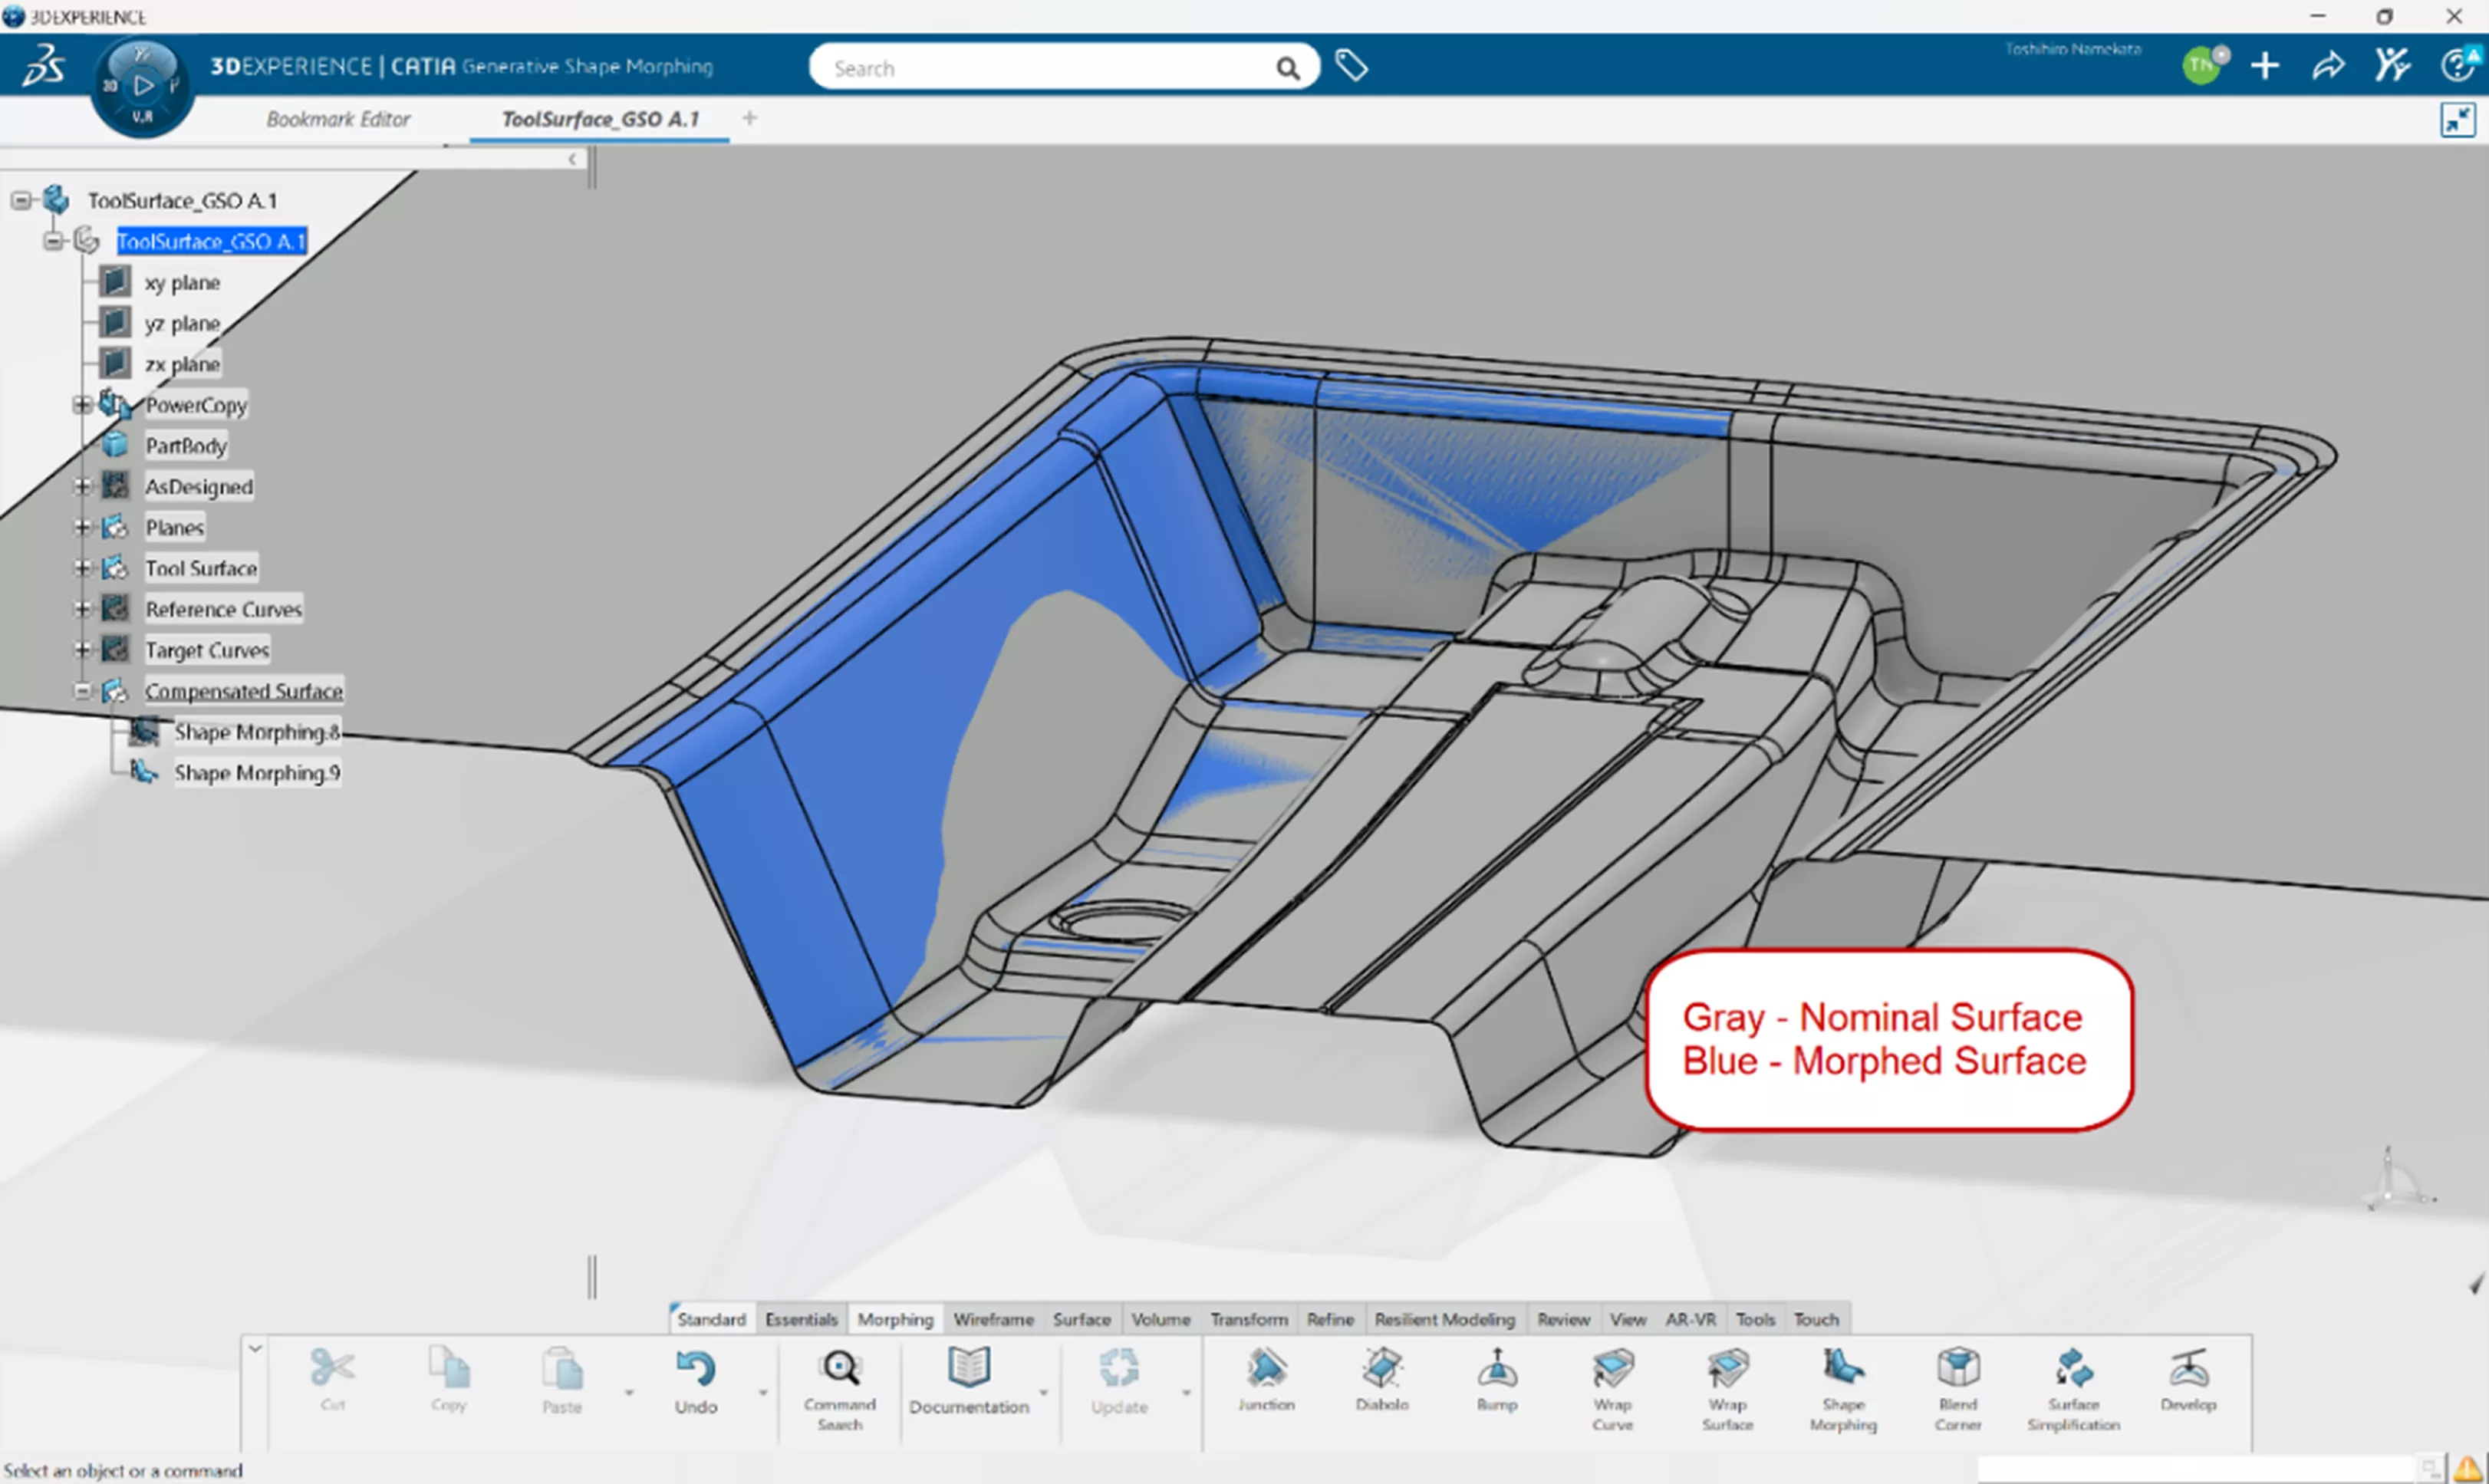
Task: Collapse the Compensated Surface node
Action: pos(82,691)
